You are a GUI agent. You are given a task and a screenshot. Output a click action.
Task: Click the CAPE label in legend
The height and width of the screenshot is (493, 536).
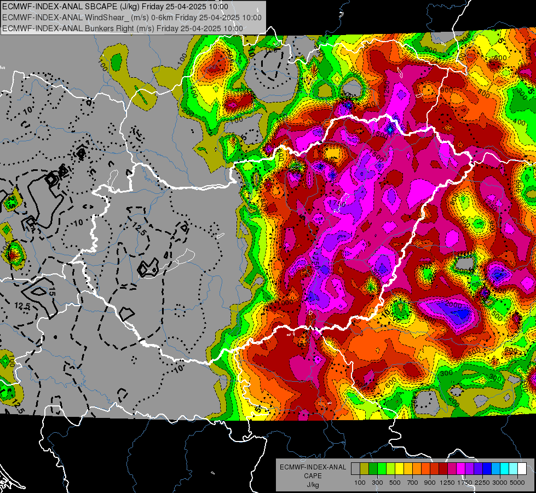click(313, 476)
